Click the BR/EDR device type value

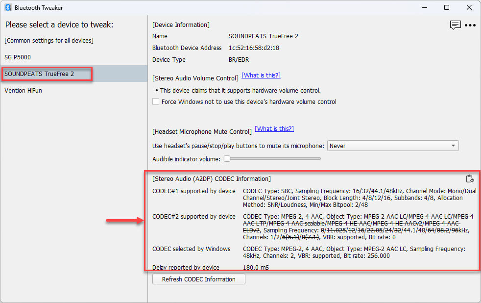239,59
